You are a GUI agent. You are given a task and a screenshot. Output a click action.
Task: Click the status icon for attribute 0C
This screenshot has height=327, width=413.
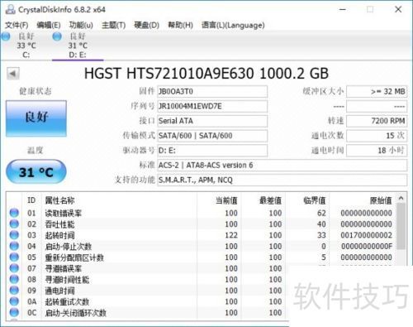pyautogui.click(x=14, y=312)
